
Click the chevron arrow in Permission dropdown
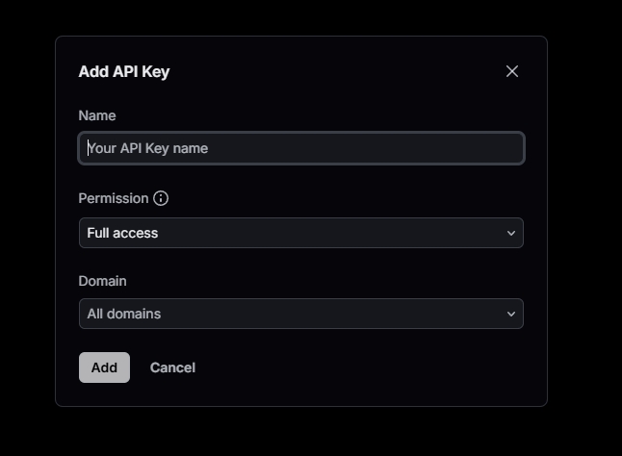[x=511, y=233]
